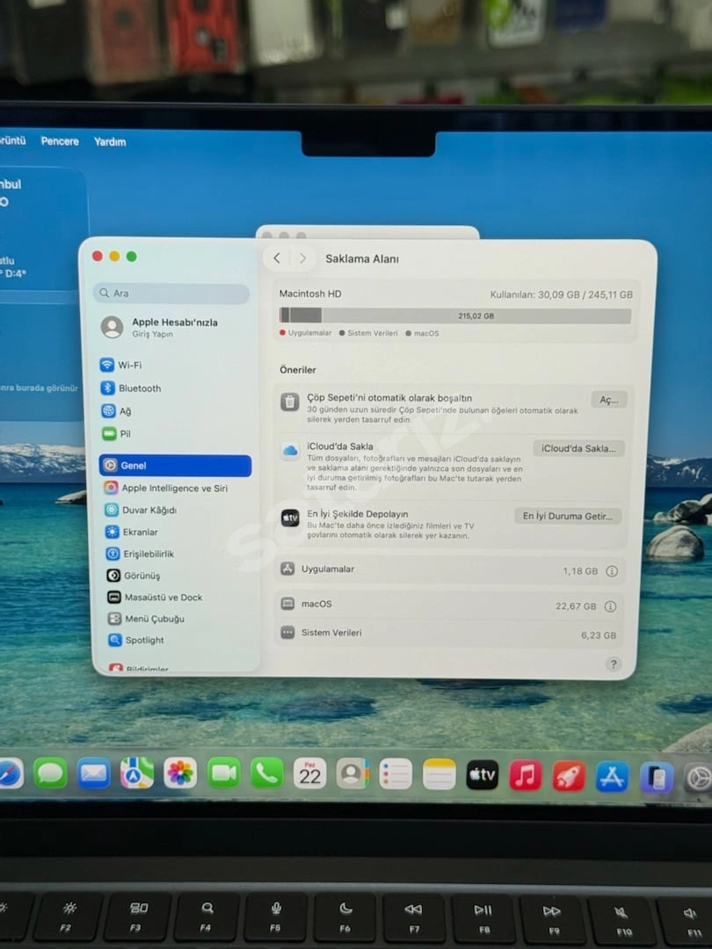Image resolution: width=712 pixels, height=949 pixels.
Task: Open Apple Intelligence ve Siri settings
Action: click(166, 488)
